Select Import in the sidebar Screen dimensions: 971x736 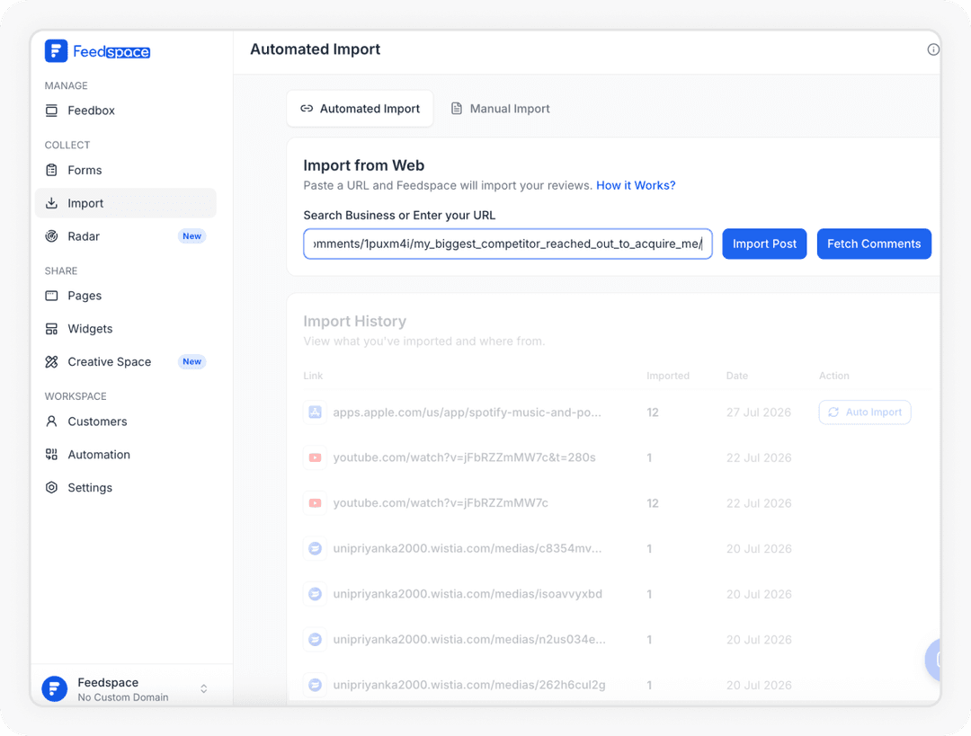click(x=126, y=203)
